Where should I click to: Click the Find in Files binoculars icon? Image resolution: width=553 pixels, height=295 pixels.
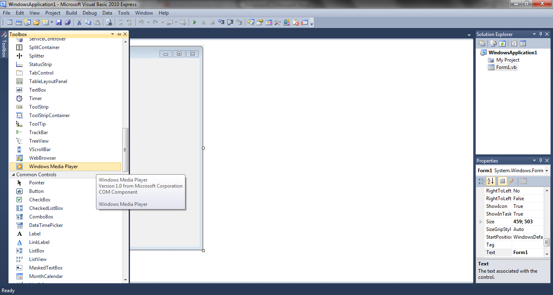pos(109,22)
